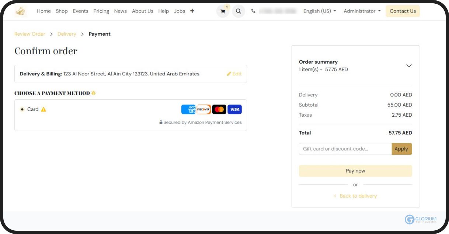This screenshot has height=234, width=449.
Task: Open the Shop menu item
Action: click(62, 11)
